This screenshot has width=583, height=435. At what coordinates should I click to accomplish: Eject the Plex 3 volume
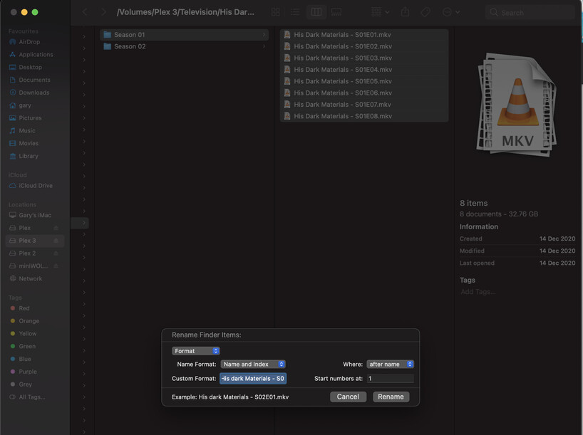(x=56, y=241)
